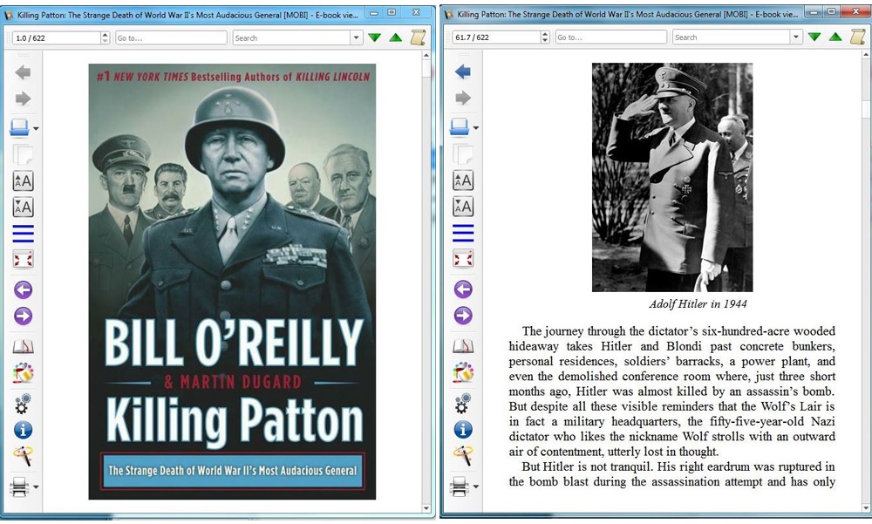Click the Forward arrow in the right window sidebar
The image size is (872, 524).
pyautogui.click(x=463, y=99)
